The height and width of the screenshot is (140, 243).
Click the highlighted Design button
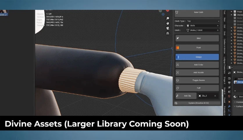pyautogui.click(x=197, y=57)
